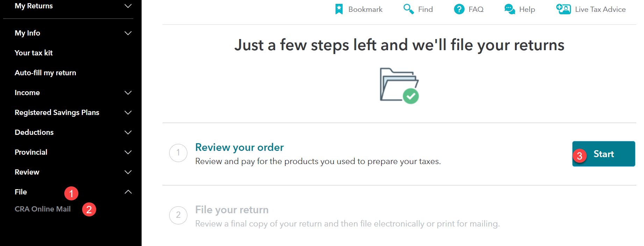Screen dimensions: 644x246
Task: Click the Live Tax Advice text link
Action: coord(600,9)
